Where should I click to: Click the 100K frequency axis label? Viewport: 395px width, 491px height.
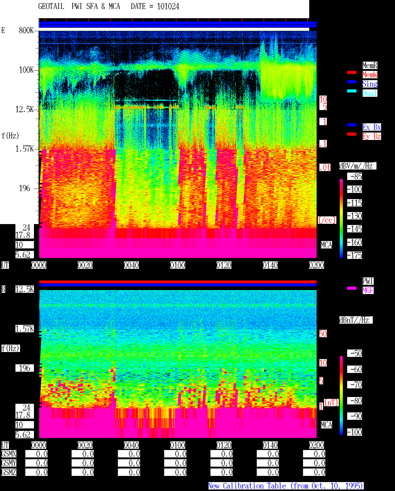[x=26, y=70]
